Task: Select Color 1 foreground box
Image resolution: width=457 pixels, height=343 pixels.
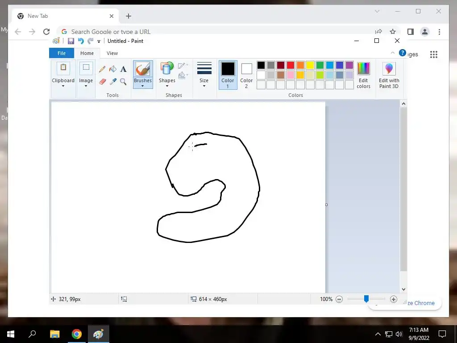Action: [x=228, y=75]
